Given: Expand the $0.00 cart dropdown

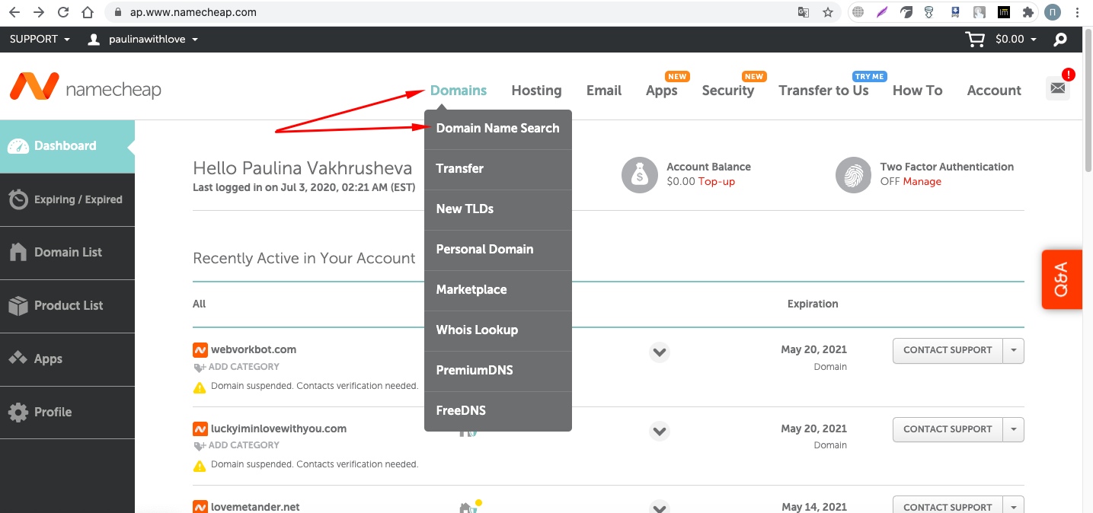Looking at the screenshot, I should (x=1016, y=39).
